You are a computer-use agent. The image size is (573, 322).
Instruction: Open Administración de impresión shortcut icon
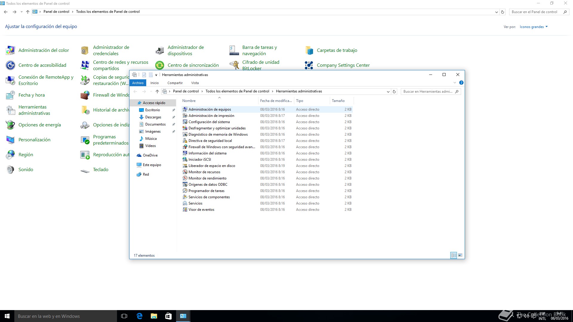(185, 116)
